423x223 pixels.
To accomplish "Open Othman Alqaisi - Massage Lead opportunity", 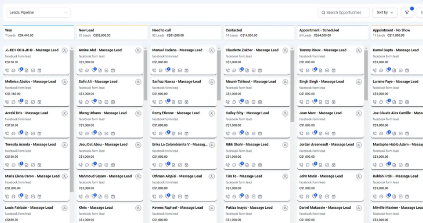I will click(177, 176).
